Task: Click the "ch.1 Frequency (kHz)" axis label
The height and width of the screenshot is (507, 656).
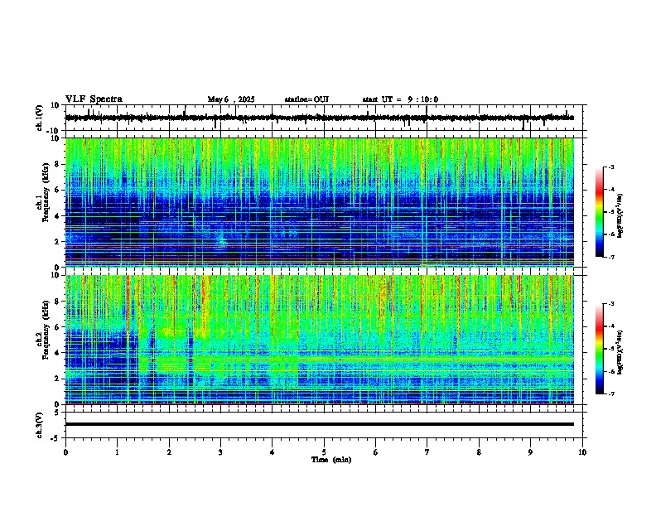Action: click(x=43, y=193)
